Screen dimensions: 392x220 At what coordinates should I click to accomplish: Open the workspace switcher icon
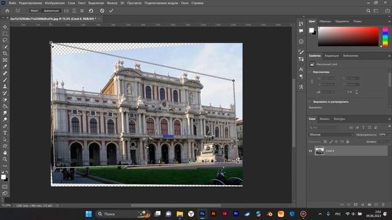click(376, 11)
